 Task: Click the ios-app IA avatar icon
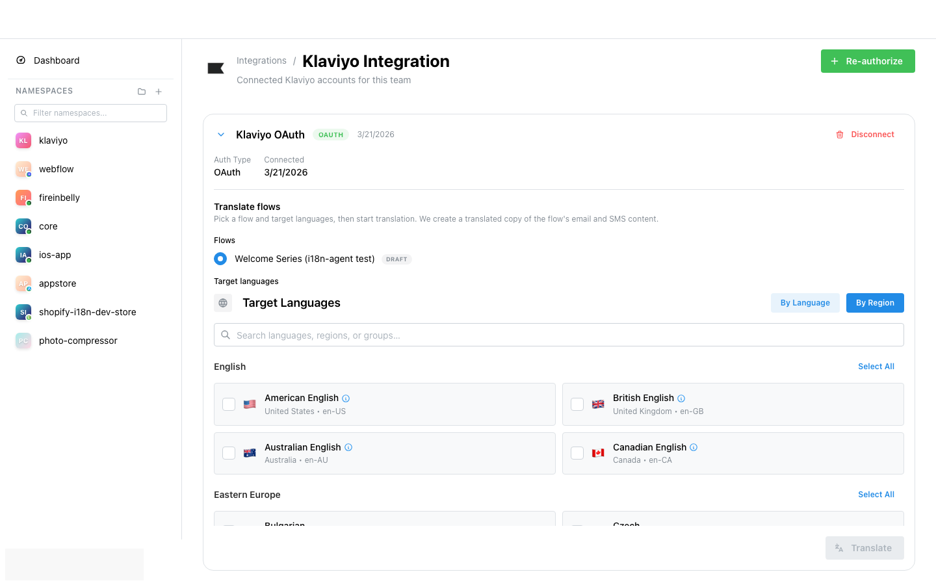pyautogui.click(x=23, y=255)
